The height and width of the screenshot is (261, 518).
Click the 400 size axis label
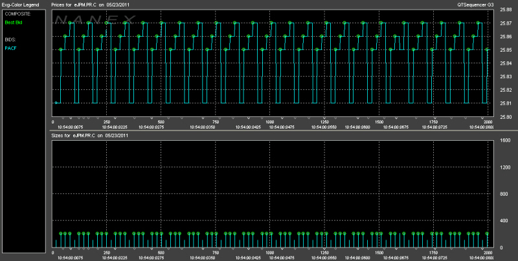click(x=504, y=221)
